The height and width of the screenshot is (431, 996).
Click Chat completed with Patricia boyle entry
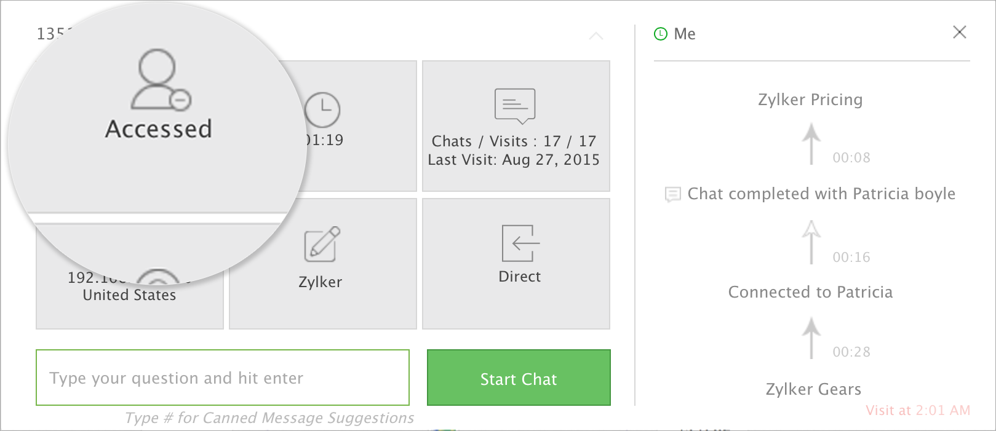(821, 194)
